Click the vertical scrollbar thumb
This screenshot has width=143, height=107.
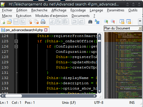pyautogui.click(x=99, y=41)
